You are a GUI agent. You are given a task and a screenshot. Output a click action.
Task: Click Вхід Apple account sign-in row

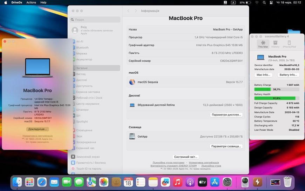95,30
